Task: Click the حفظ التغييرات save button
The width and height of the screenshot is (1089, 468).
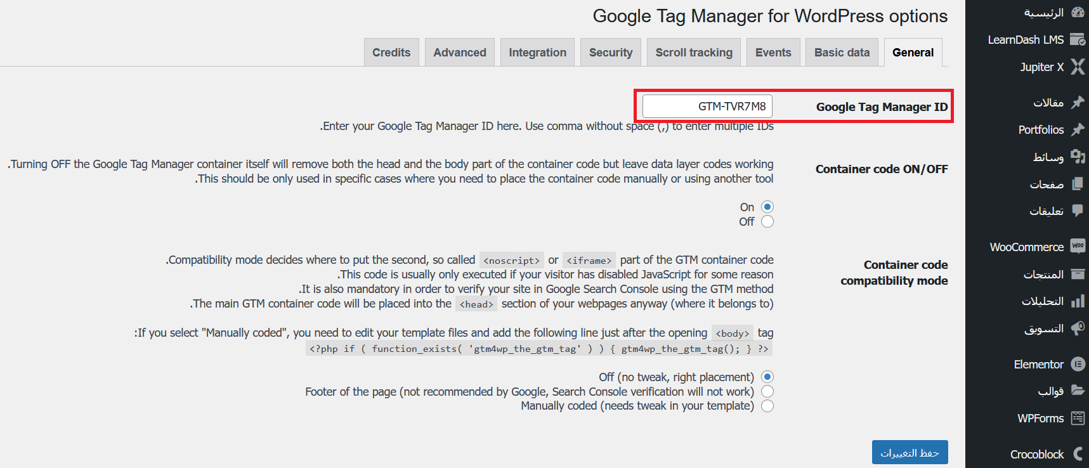Action: click(910, 452)
